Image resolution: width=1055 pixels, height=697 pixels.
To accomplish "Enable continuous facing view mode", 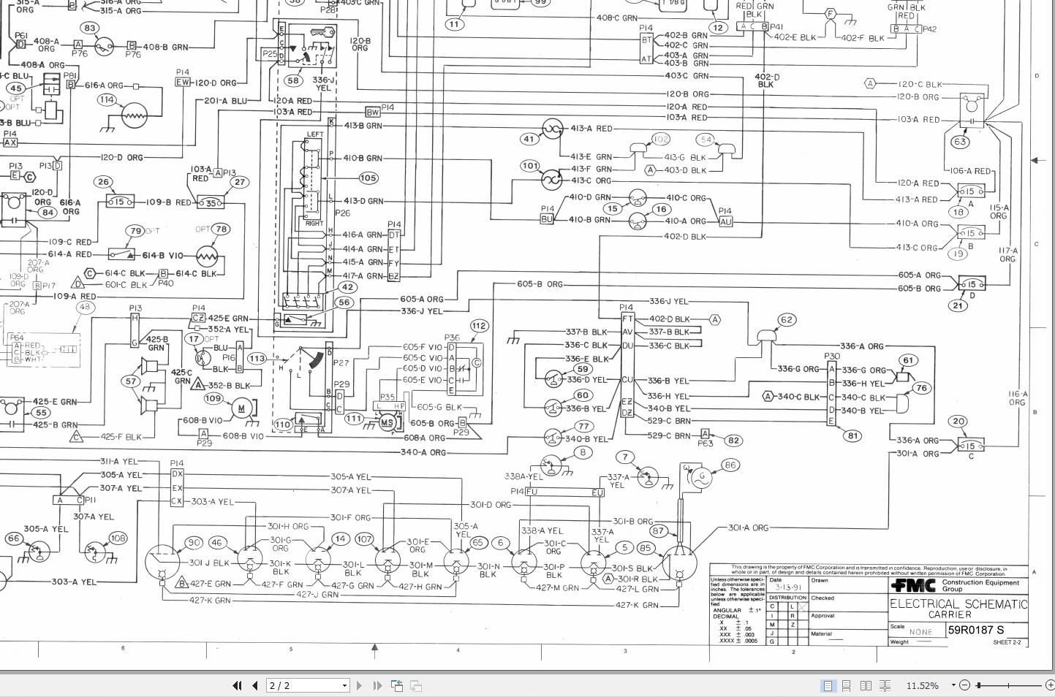I will coord(885,685).
